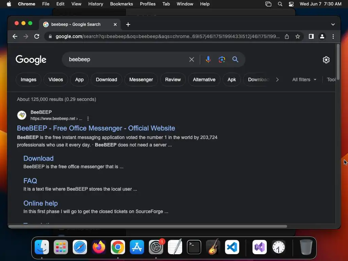Reload the current page
The image size is (348, 261).
(x=37, y=36)
